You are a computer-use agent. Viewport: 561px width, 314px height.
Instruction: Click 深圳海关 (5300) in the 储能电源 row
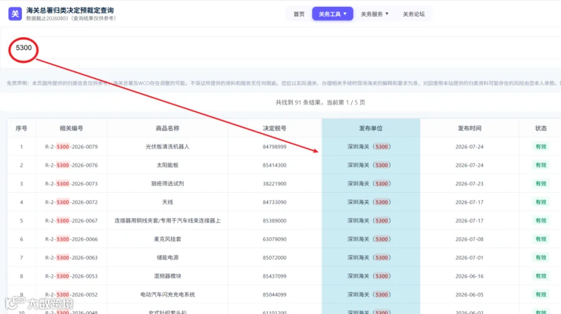369,257
